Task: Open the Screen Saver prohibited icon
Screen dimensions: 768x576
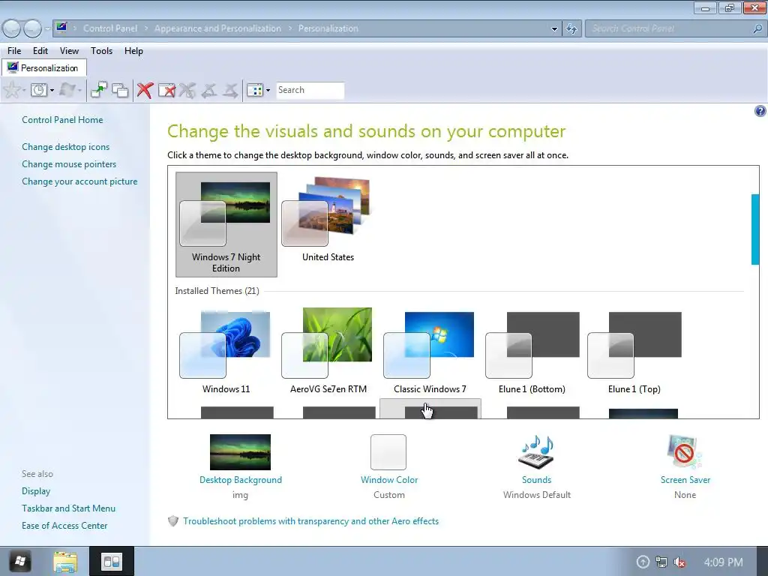Action: [x=685, y=451]
